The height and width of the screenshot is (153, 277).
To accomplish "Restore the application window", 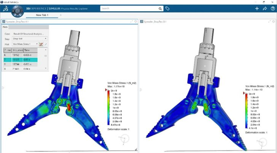I will point(264,2).
